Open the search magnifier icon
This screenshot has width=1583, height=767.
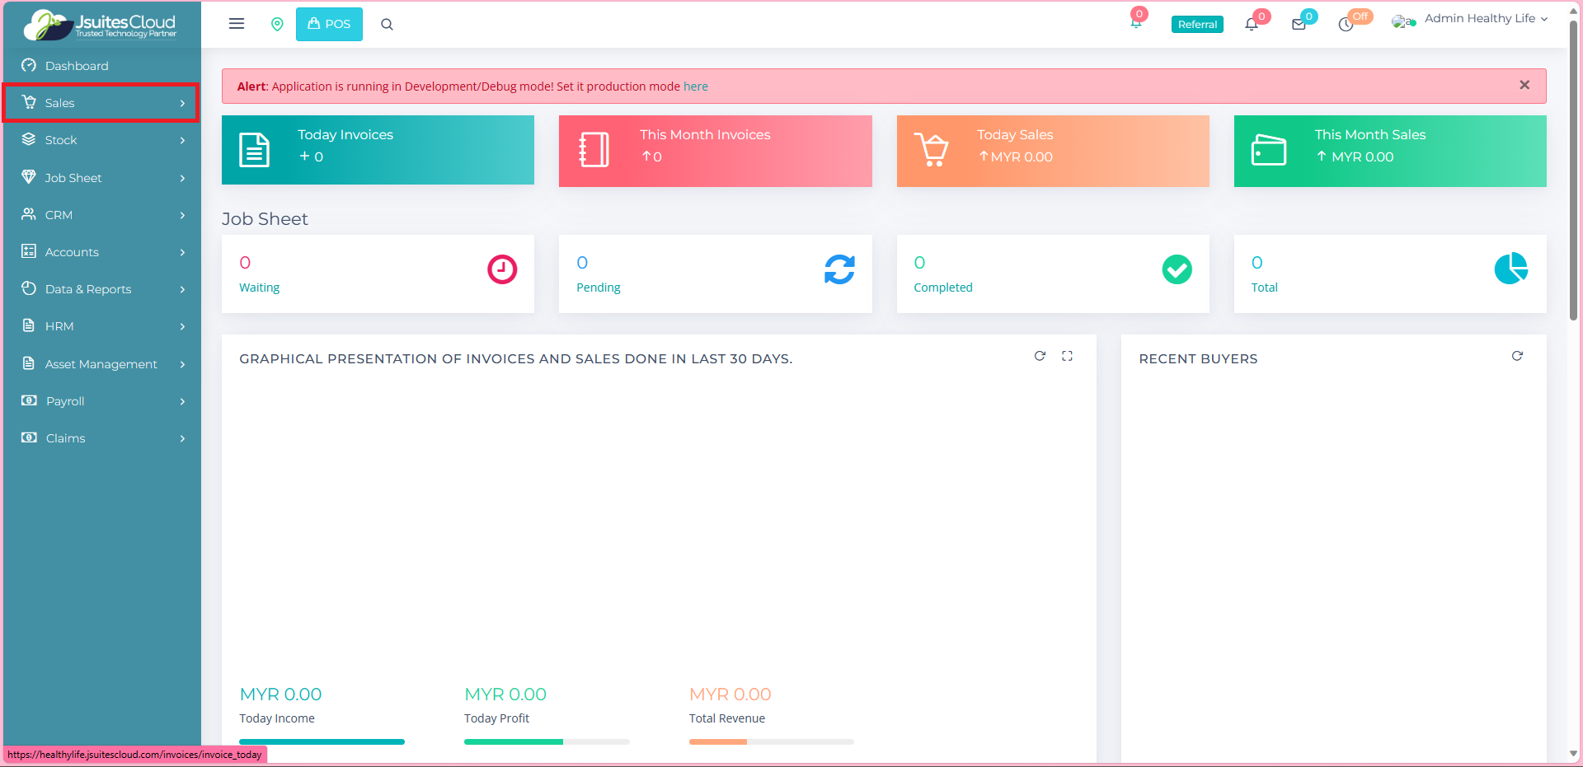(387, 25)
